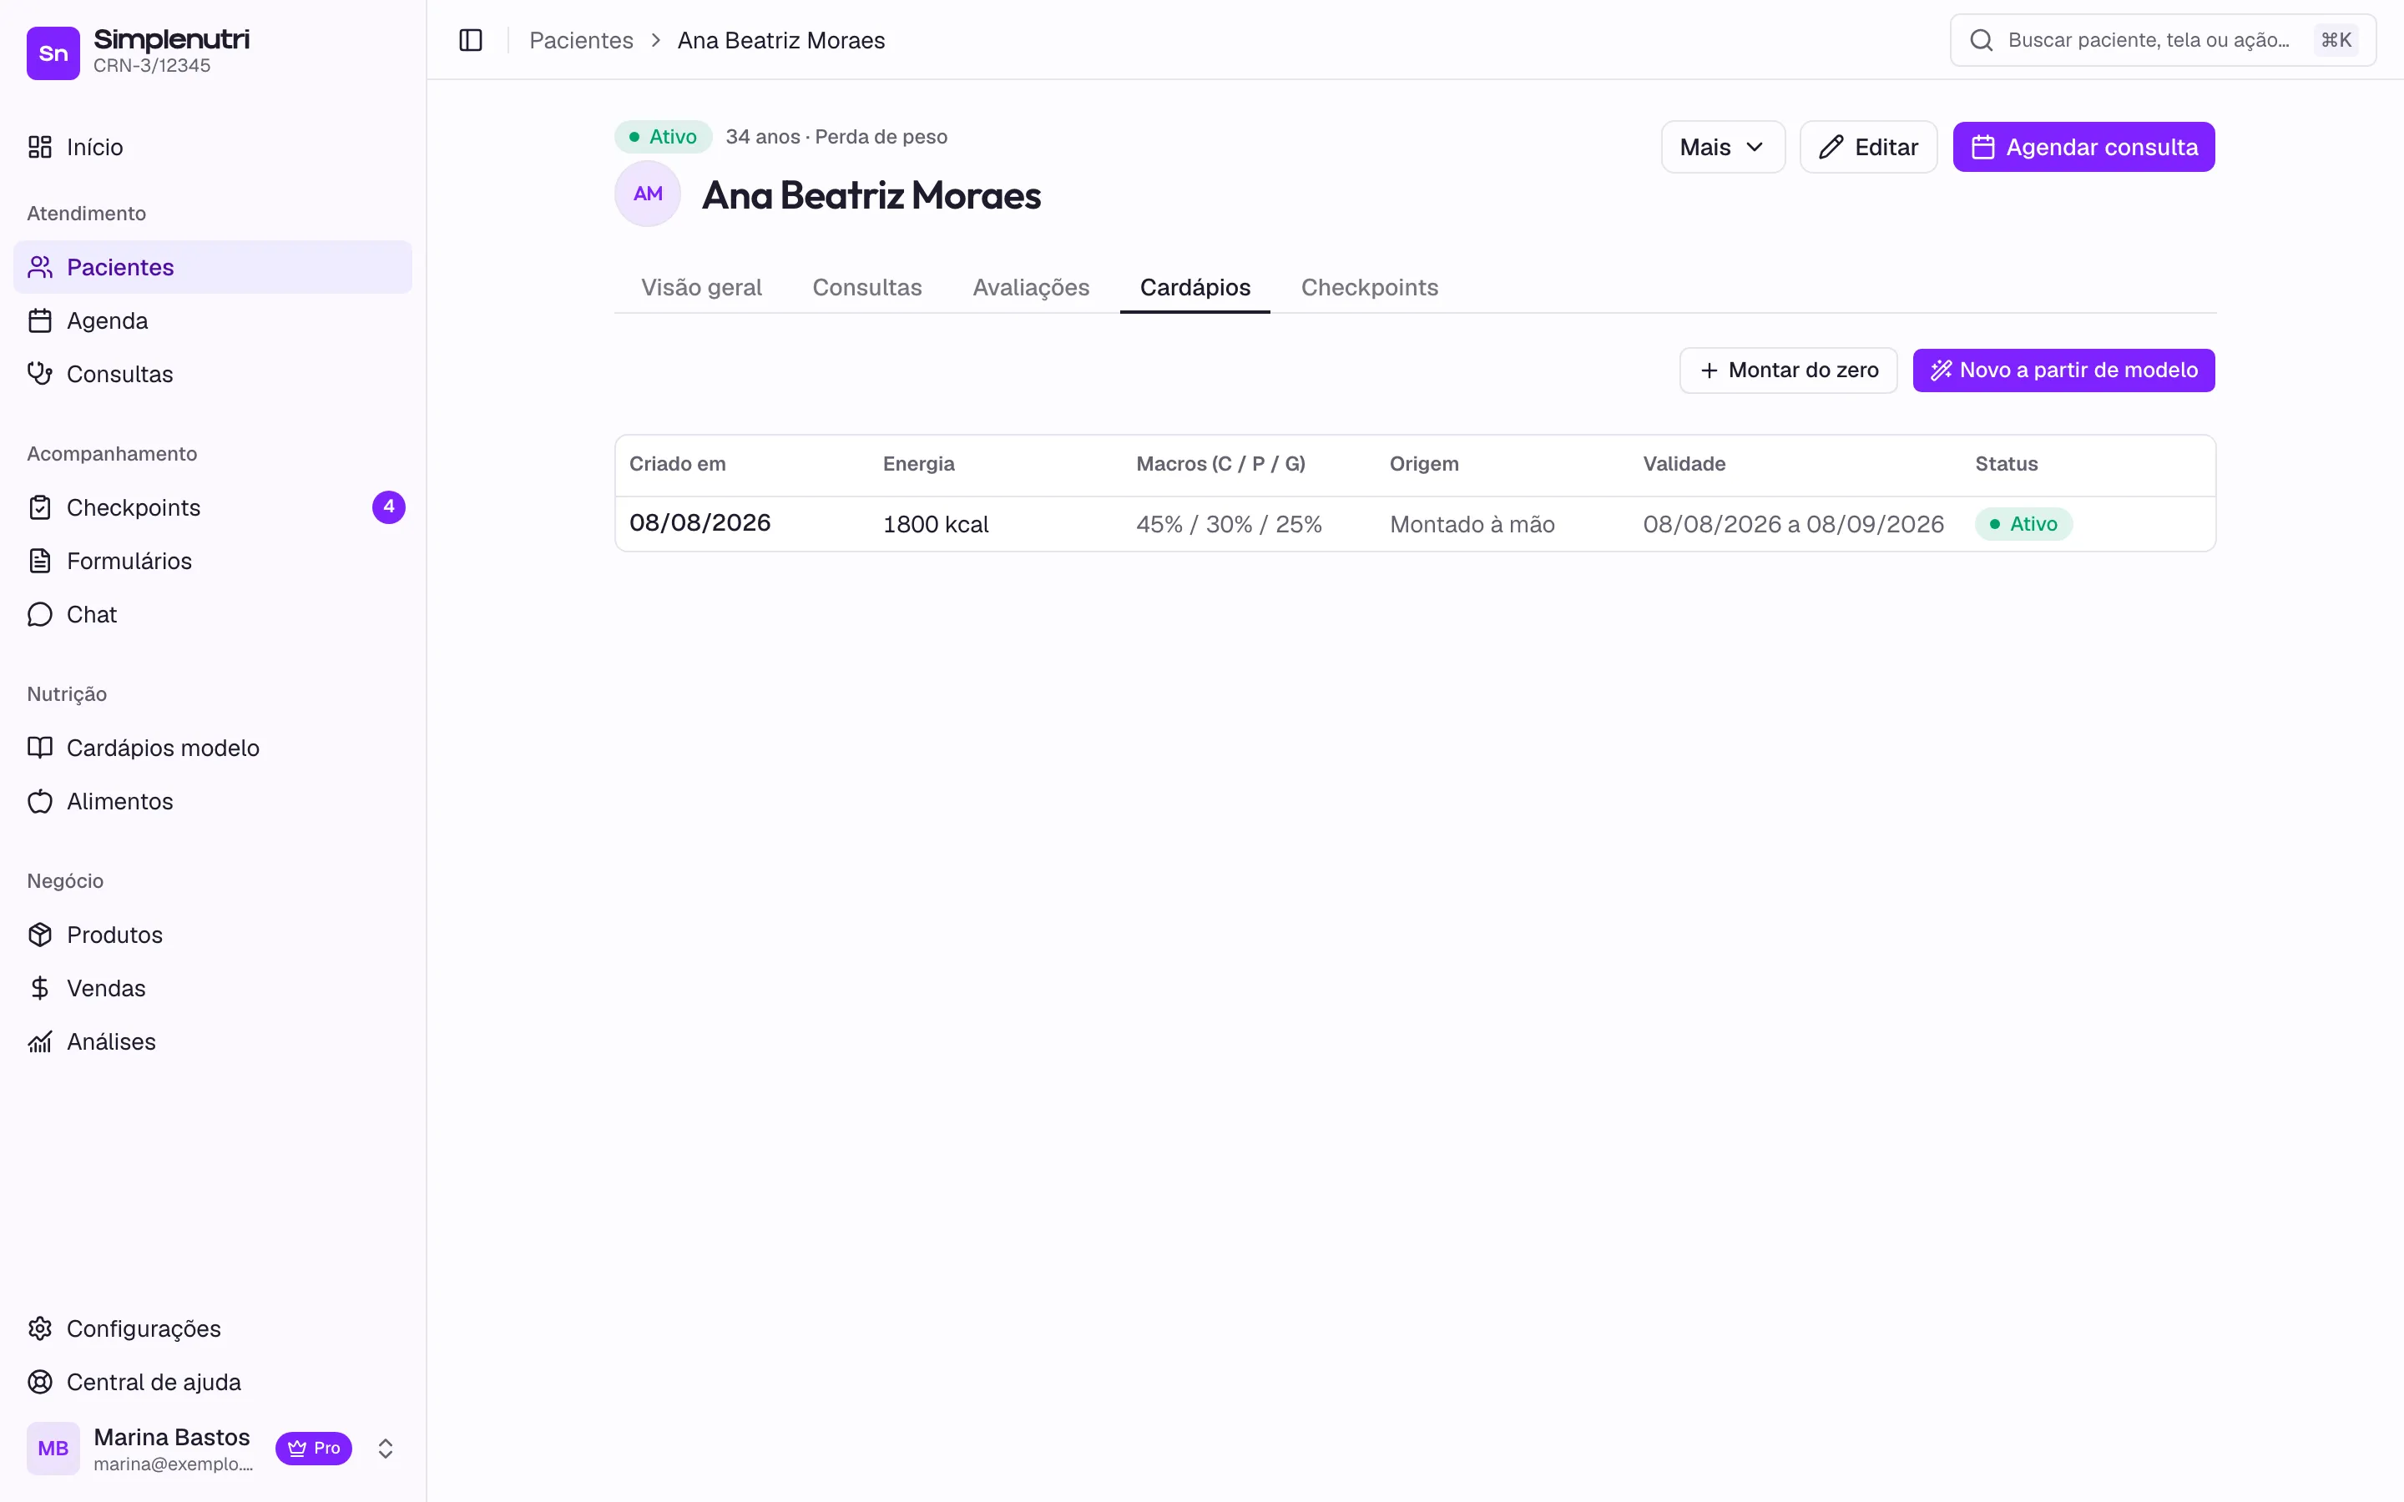Click the MB user avatar
Image resolution: width=2404 pixels, height=1502 pixels.
[53, 1449]
